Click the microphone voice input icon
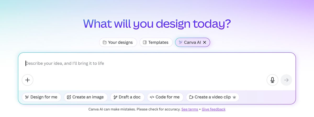 [x=272, y=80]
